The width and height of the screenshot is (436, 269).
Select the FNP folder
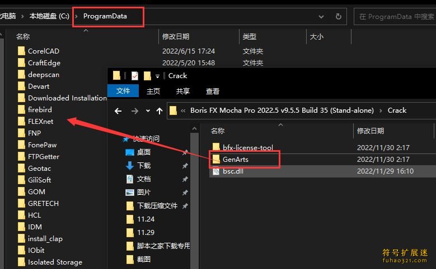[x=29, y=133]
